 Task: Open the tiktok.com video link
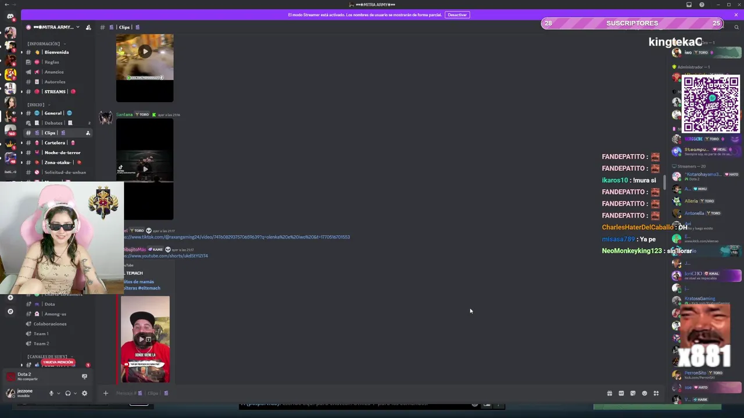(237, 237)
